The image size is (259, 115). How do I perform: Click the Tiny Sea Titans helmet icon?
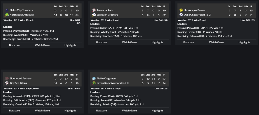click(x=7, y=83)
